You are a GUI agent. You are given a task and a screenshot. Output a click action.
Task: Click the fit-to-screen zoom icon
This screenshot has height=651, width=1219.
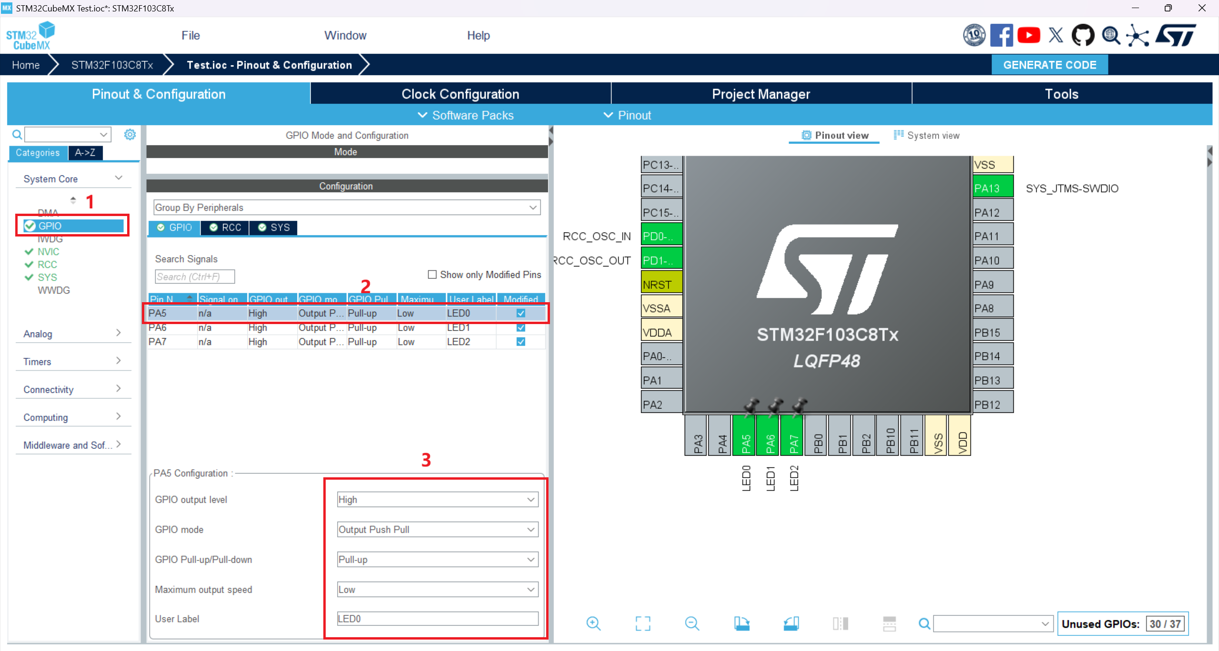coord(643,623)
